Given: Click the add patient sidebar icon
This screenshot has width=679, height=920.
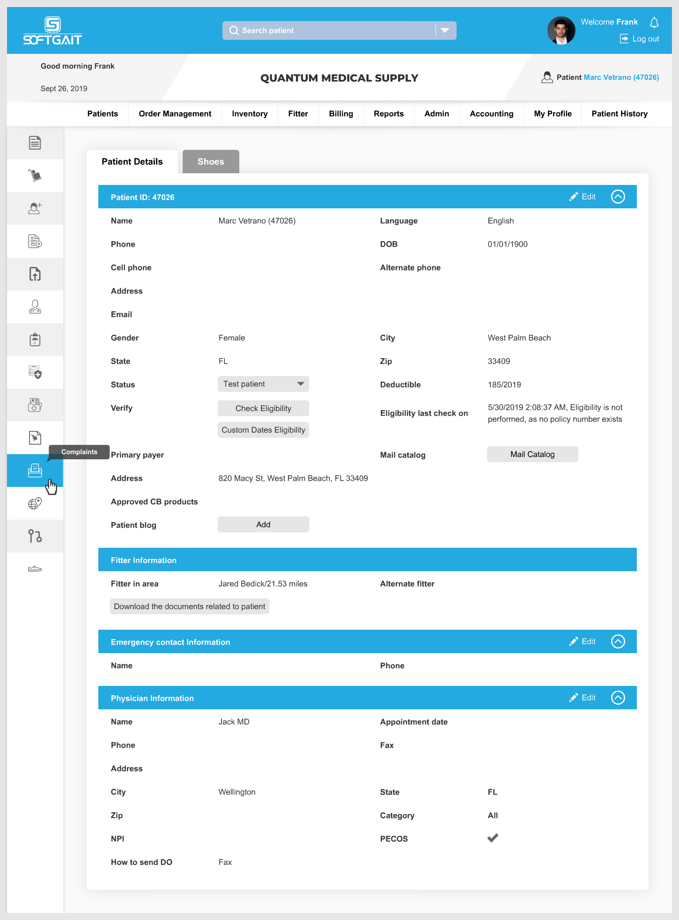Looking at the screenshot, I should tap(35, 208).
